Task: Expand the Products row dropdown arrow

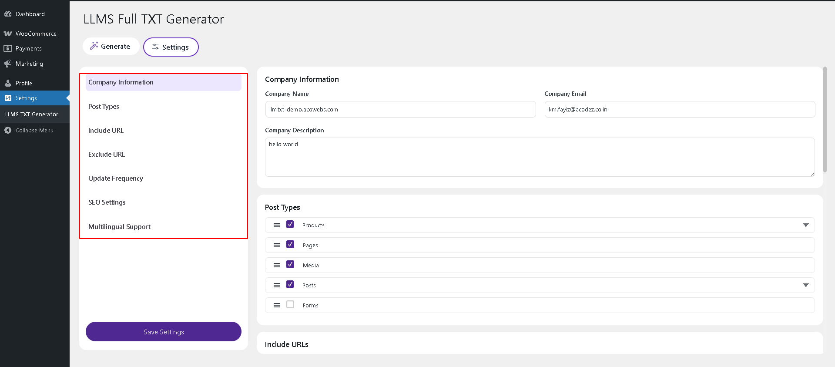Action: coord(805,225)
